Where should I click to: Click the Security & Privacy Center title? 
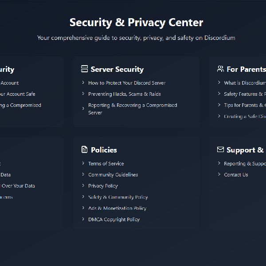[x=136, y=22]
